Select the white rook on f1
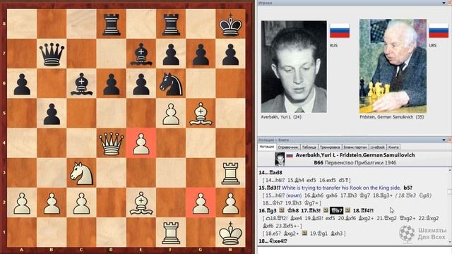The image size is (452, 254). pyautogui.click(x=171, y=232)
